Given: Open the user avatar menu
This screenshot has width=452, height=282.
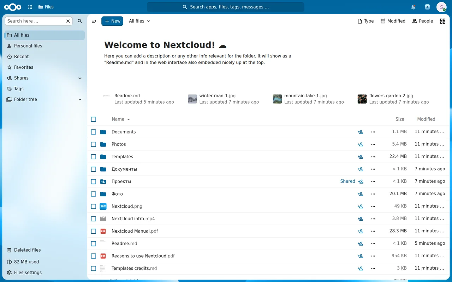Looking at the screenshot, I should point(441,7).
